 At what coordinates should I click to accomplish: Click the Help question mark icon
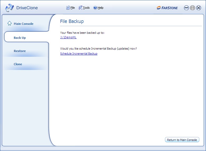95,8
